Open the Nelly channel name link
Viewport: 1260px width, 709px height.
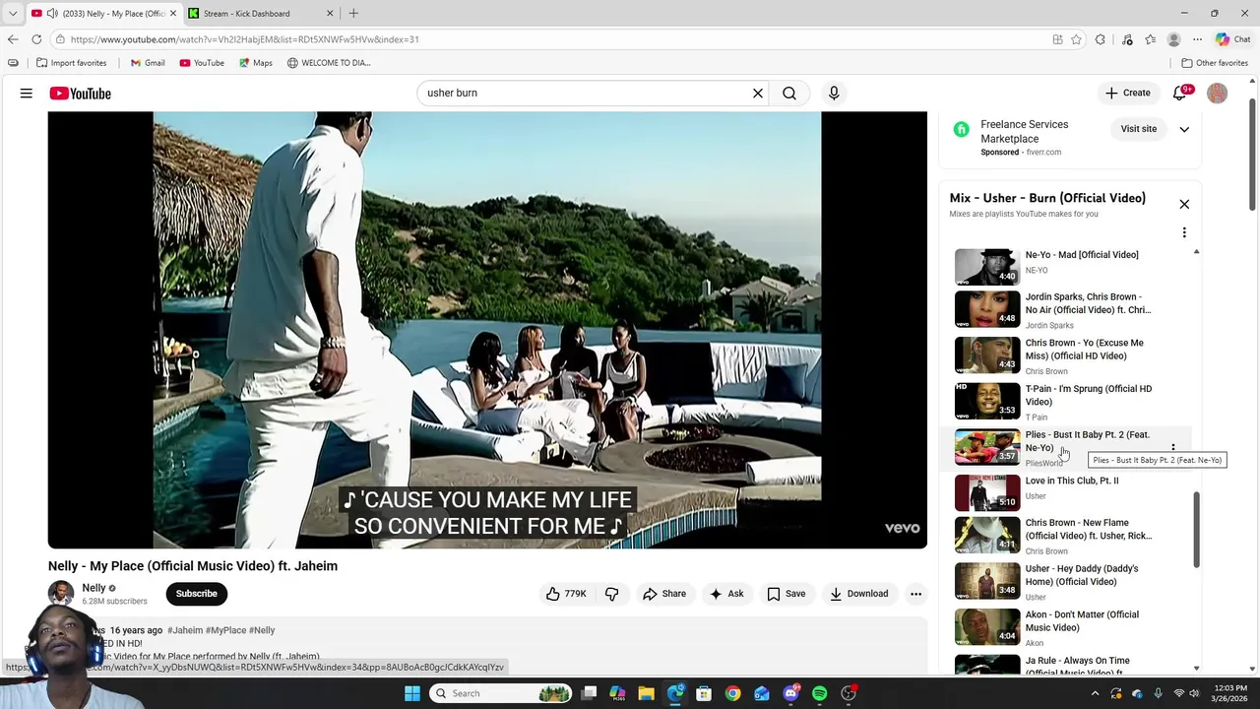94,588
